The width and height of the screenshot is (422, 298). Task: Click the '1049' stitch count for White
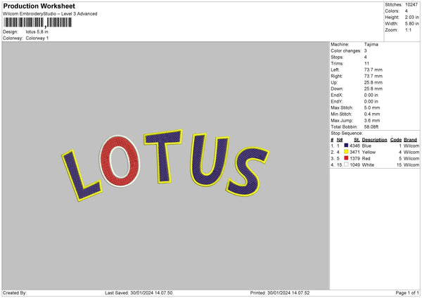point(354,165)
